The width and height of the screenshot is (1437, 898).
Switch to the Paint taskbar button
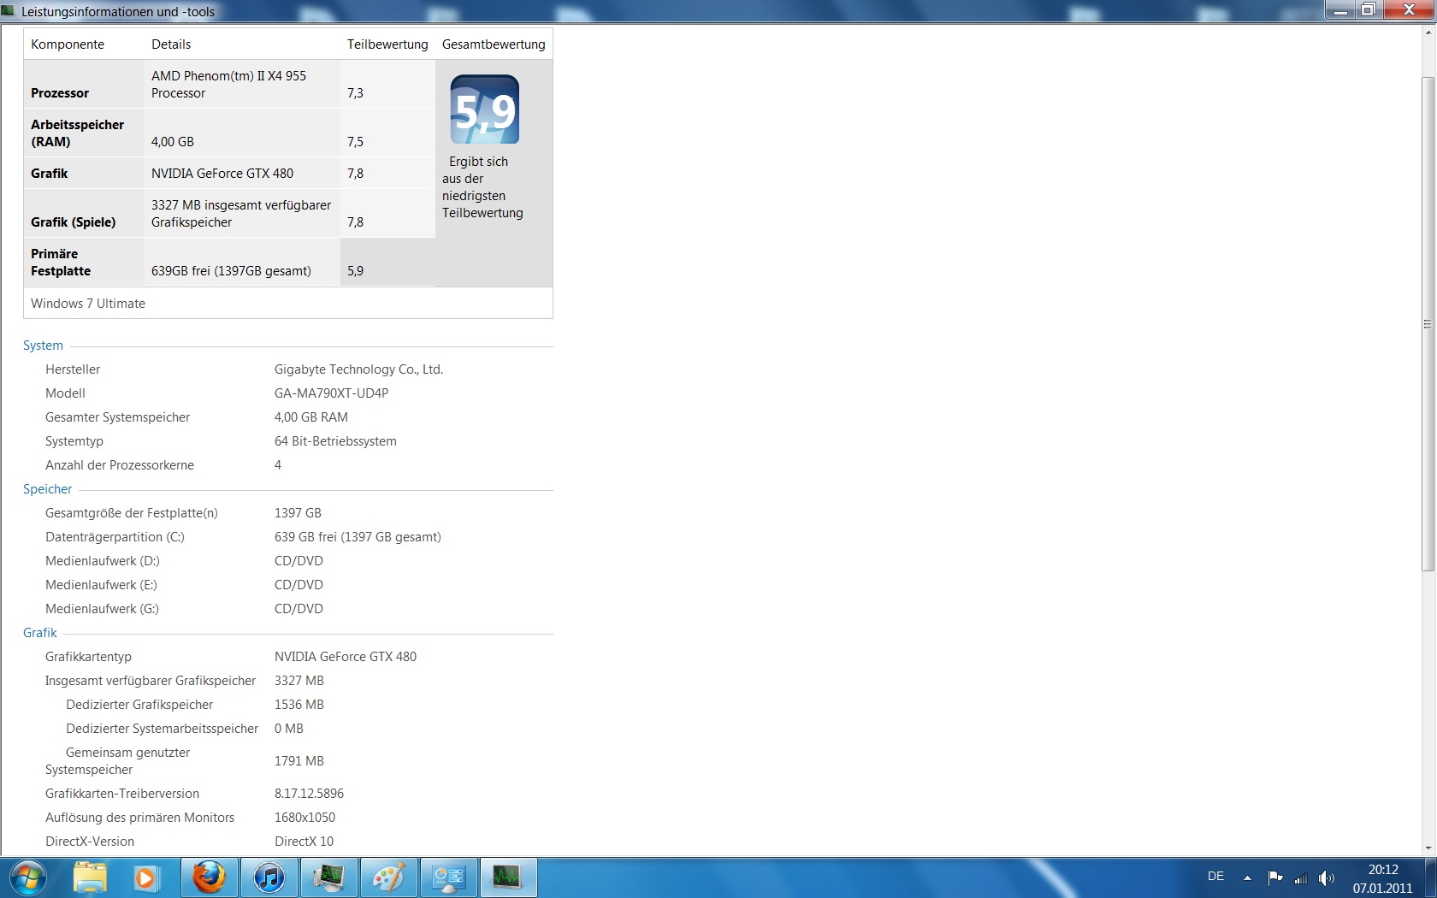coord(388,878)
